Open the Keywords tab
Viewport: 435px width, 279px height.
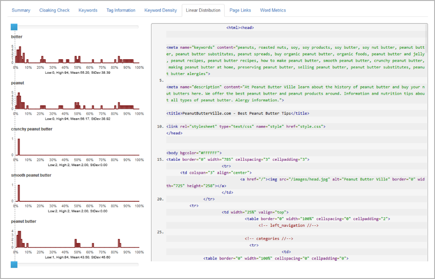click(x=88, y=10)
